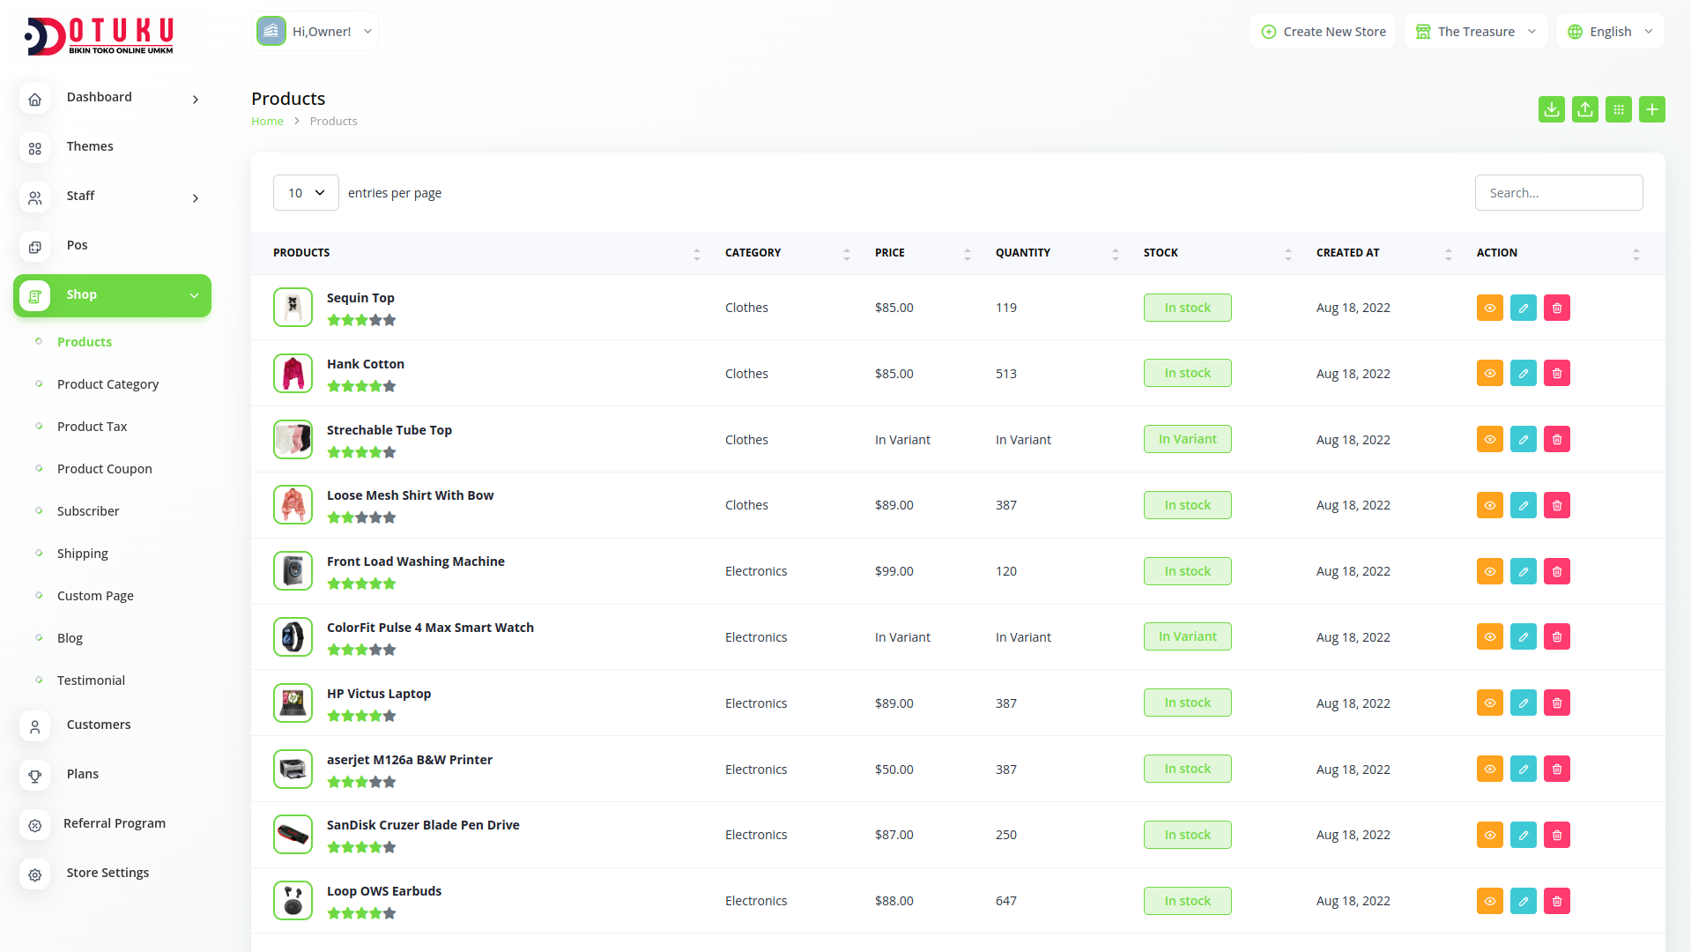This screenshot has width=1691, height=952.
Task: Click the import/upload products icon
Action: click(x=1584, y=109)
